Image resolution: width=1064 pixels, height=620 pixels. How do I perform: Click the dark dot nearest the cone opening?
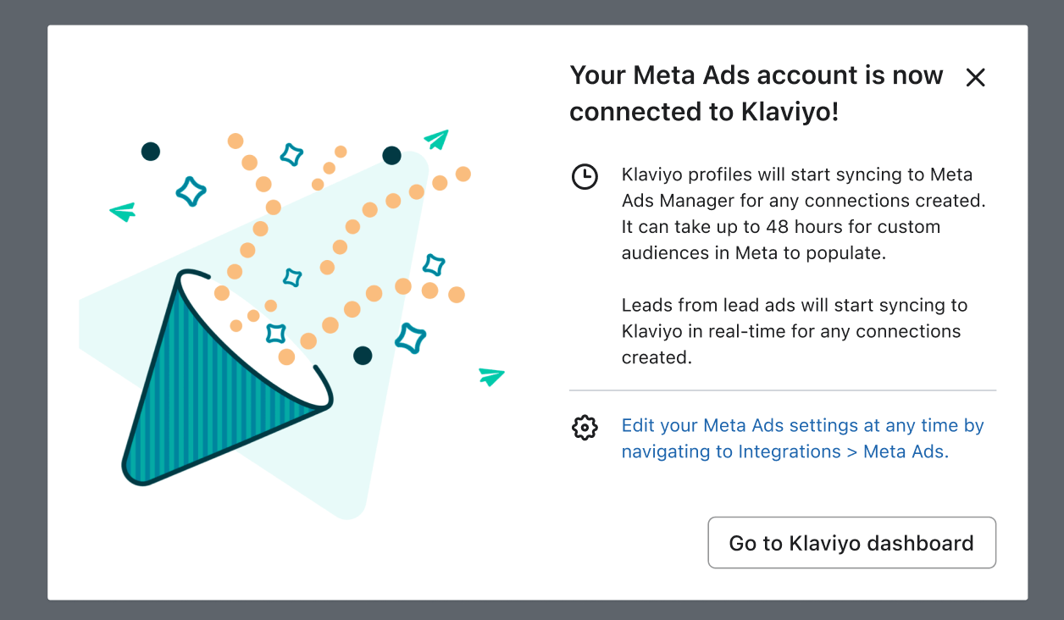363,356
